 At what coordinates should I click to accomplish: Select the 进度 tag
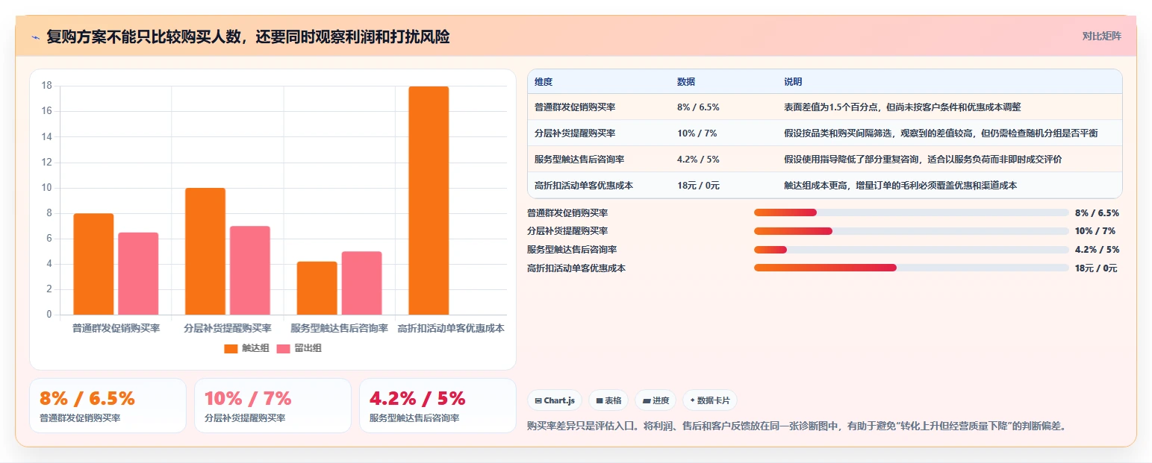[656, 400]
